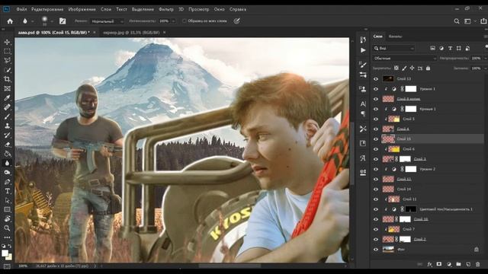Select the Clone Stamp tool

point(7,126)
